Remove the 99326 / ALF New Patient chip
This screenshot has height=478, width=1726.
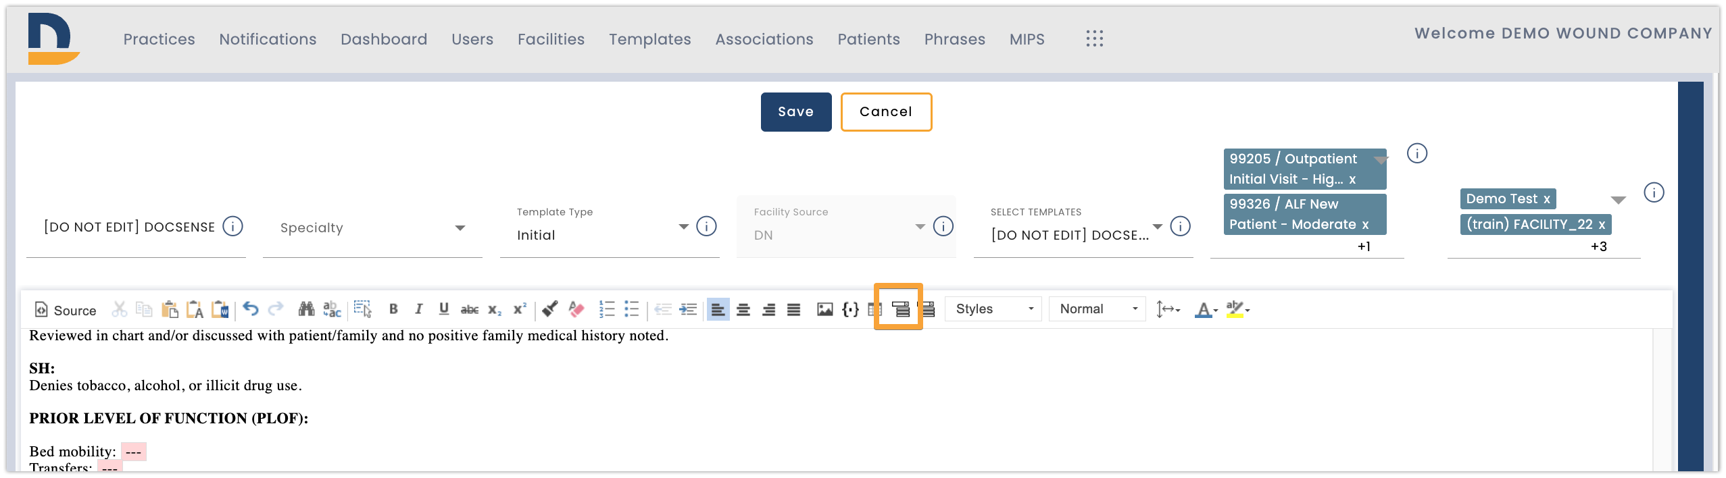1365,224
